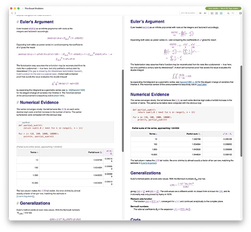Open the apostol1983 p. 59 link in preview

click(189, 82)
